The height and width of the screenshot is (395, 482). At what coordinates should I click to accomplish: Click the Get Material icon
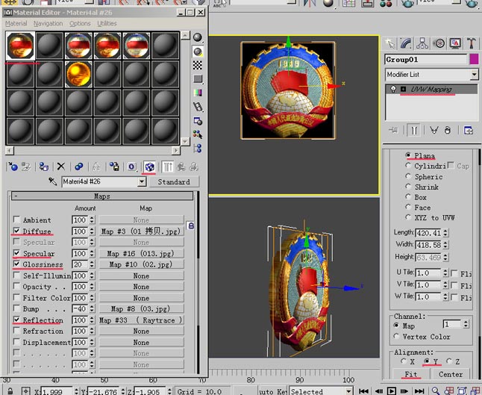tap(13, 167)
